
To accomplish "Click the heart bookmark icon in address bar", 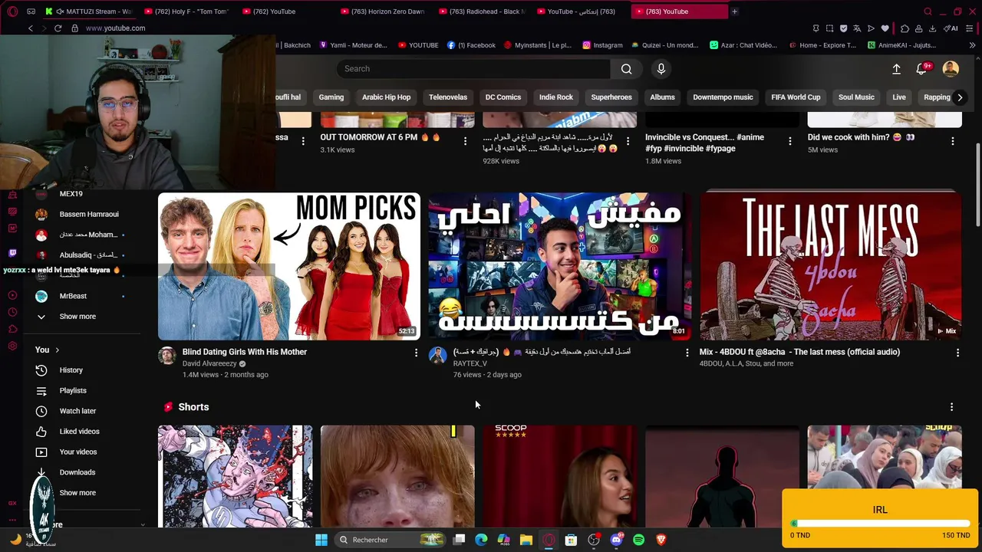I will pyautogui.click(x=885, y=28).
